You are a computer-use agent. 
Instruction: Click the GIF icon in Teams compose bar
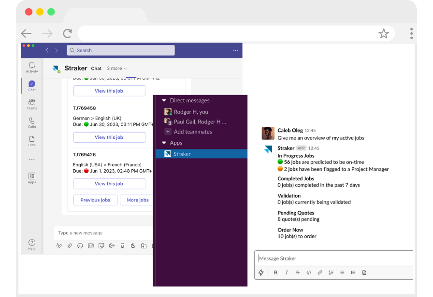tap(91, 246)
